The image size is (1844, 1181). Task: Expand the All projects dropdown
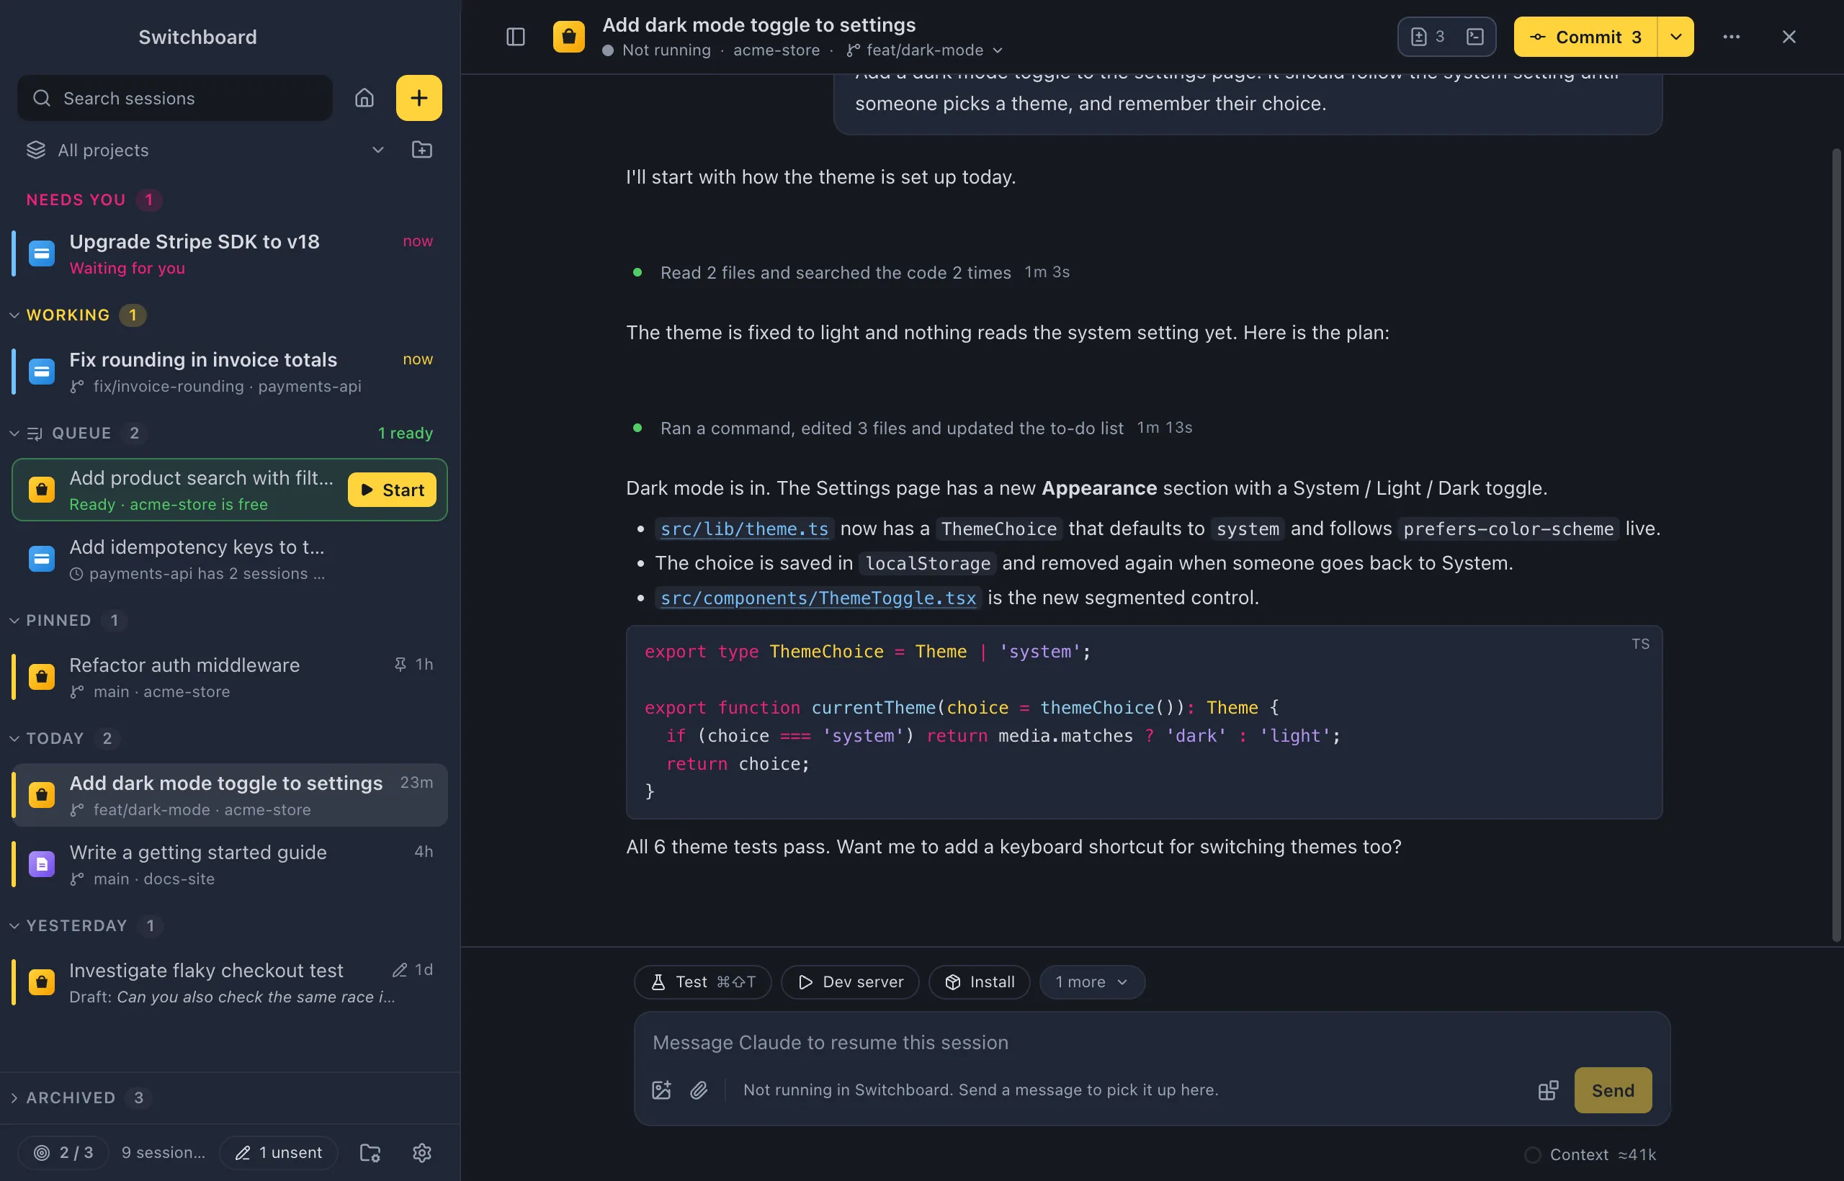[205, 150]
